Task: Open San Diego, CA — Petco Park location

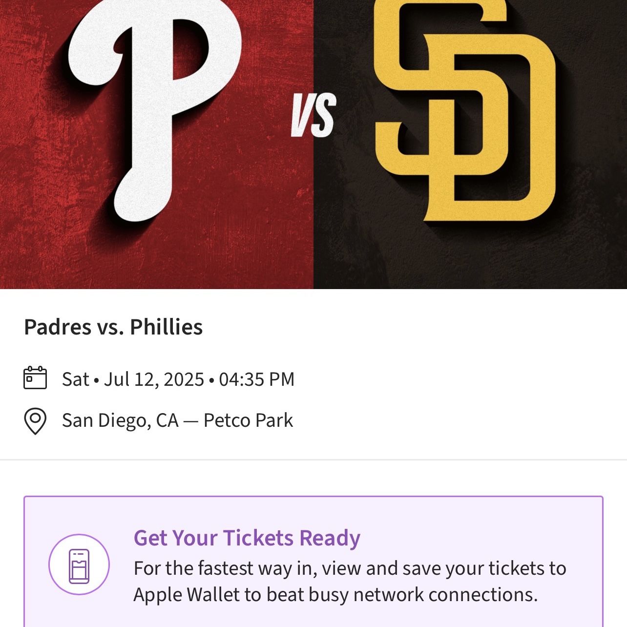Action: pyautogui.click(x=177, y=420)
